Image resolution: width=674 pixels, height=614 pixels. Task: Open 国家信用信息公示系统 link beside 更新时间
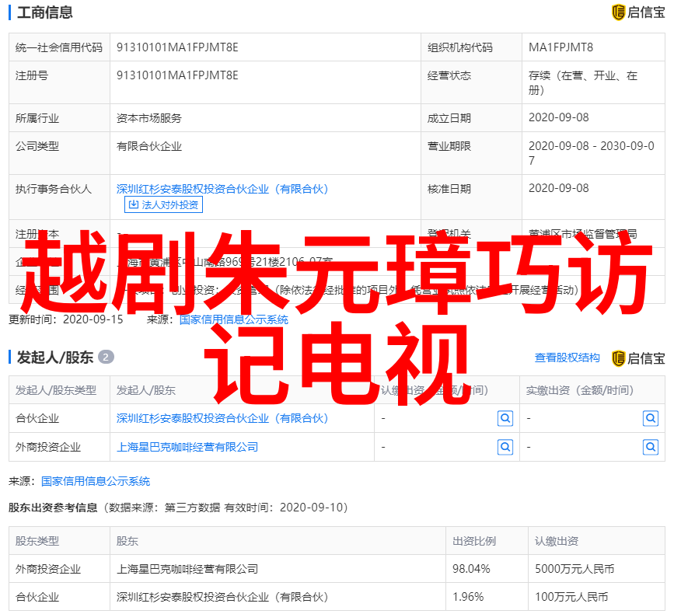click(x=234, y=319)
